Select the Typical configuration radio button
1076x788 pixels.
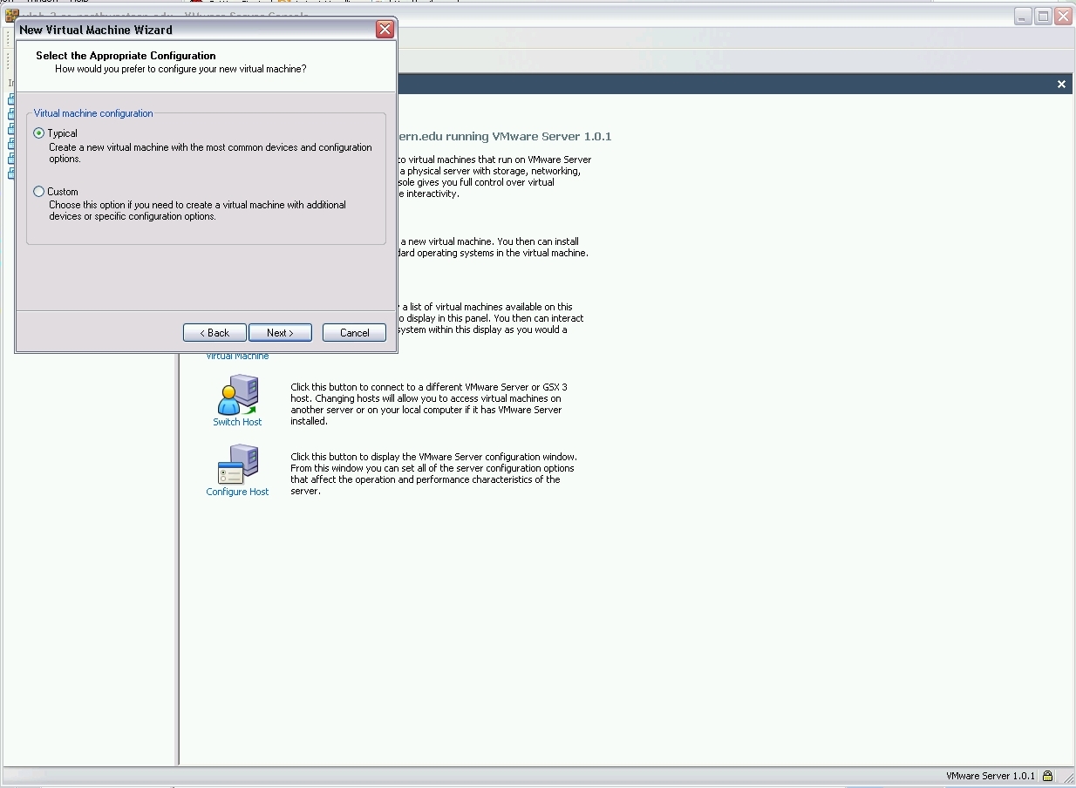(x=38, y=133)
